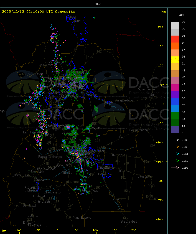The height and width of the screenshot is (234, 196).
Task: Click the light gray 80 dBZ swatch
Action: [x=175, y=25]
